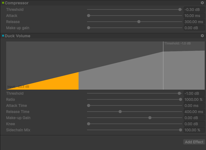
Task: Click the green Compressor effect indicator
Action: click(3, 3)
